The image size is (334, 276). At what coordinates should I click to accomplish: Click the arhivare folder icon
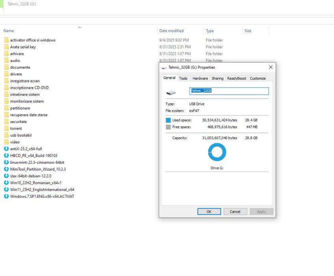point(6,54)
